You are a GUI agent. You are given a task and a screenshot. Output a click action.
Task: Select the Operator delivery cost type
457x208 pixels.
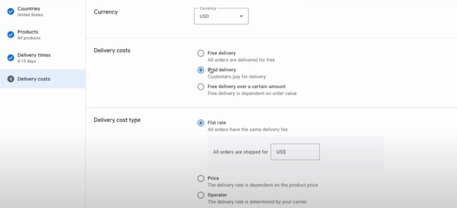tap(201, 195)
